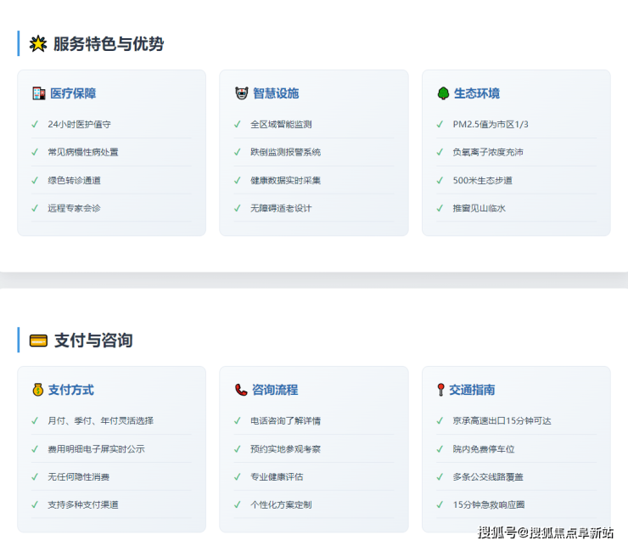Click the telephone icon next to 咨询流程

(x=241, y=390)
